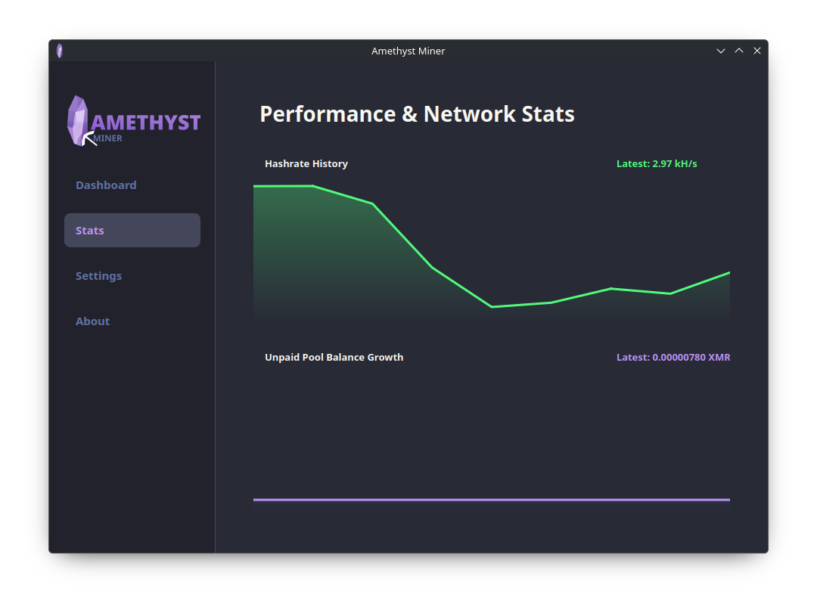The image size is (817, 611).
Task: Open the Dashboard page
Action: pyautogui.click(x=106, y=185)
